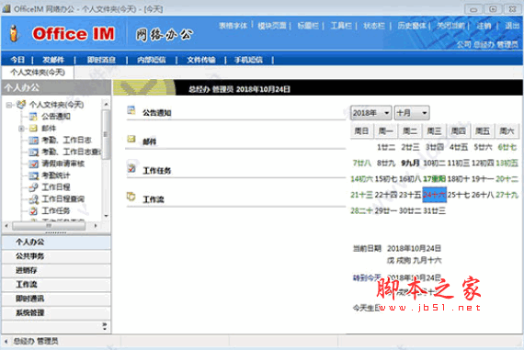Screen dimensions: 524x350
Task: Click 工作任务 section icon in main panel
Action: click(131, 168)
